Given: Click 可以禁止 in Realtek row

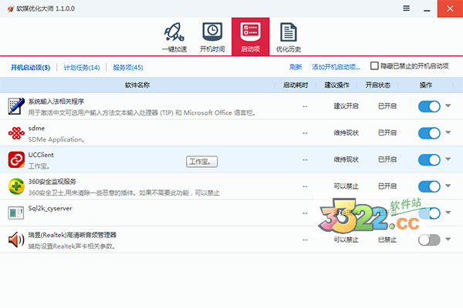Looking at the screenshot, I should click(346, 239).
